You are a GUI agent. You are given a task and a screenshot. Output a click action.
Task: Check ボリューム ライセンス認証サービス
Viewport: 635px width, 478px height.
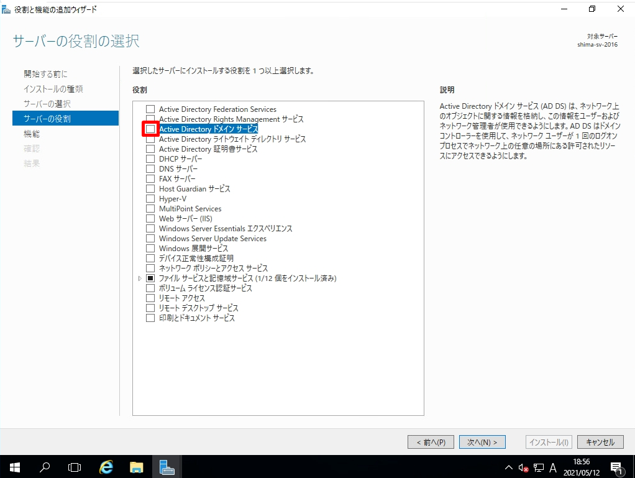150,288
